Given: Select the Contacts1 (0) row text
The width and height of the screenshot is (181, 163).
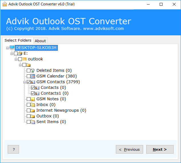Looking at the screenshot, I should coord(55,93).
